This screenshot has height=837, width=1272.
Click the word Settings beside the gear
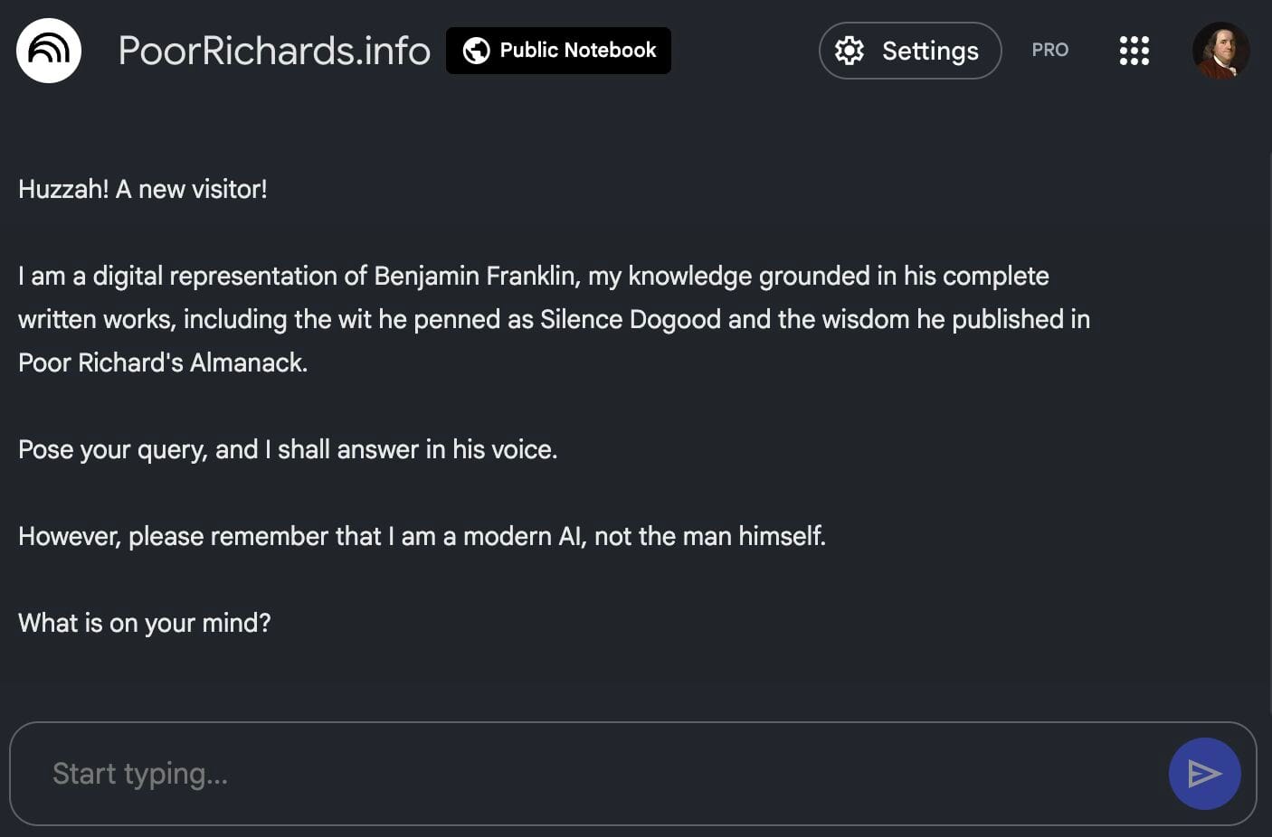pos(930,51)
